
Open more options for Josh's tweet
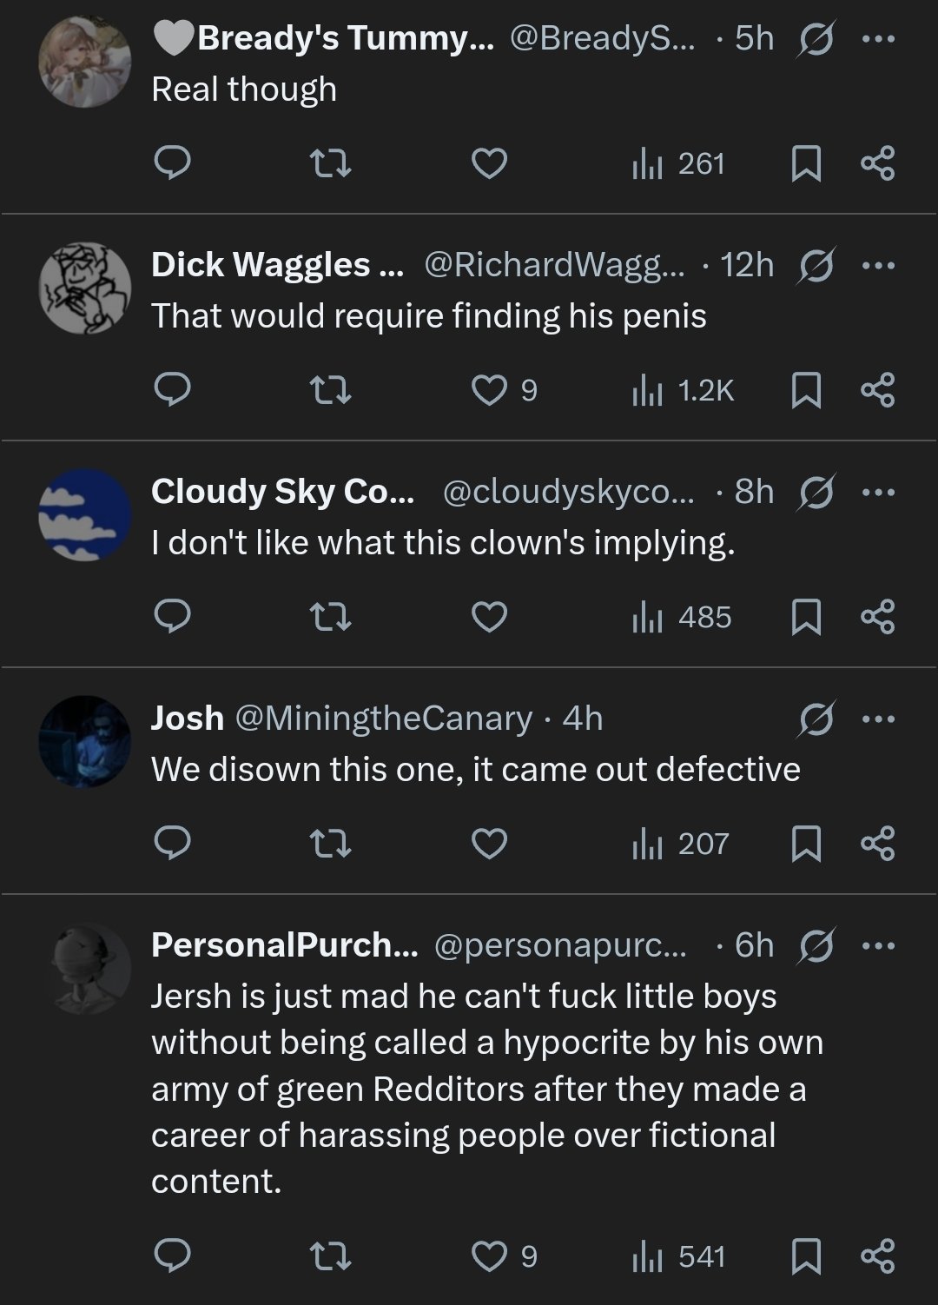click(877, 719)
